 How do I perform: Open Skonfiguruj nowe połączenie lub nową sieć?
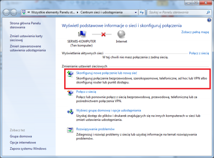coord(106,73)
